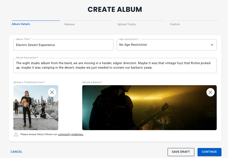The height and width of the screenshot is (158, 228).
Task: Open the Age restrictions dropdown arrow
Action: [x=212, y=45]
